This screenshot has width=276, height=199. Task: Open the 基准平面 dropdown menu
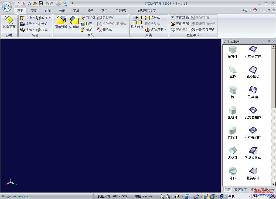pyautogui.click(x=9, y=31)
